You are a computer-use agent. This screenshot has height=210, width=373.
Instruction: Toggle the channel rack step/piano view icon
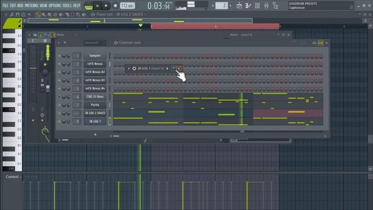pos(321,43)
